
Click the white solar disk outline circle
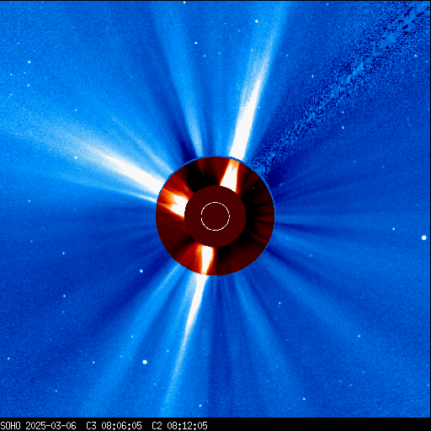(215, 216)
